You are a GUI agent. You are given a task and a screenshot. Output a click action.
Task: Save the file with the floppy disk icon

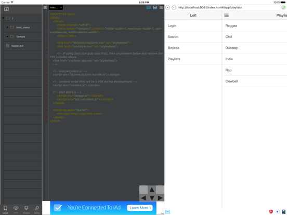[x=155, y=7]
